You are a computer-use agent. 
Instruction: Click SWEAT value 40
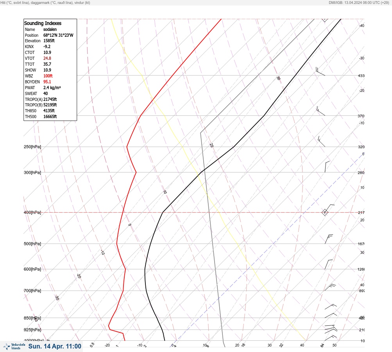[x=45, y=93]
